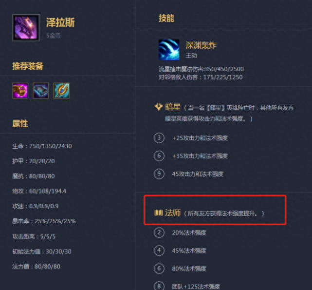
Task: Click the 暗星 trait emblem icon
Action: 159,107
